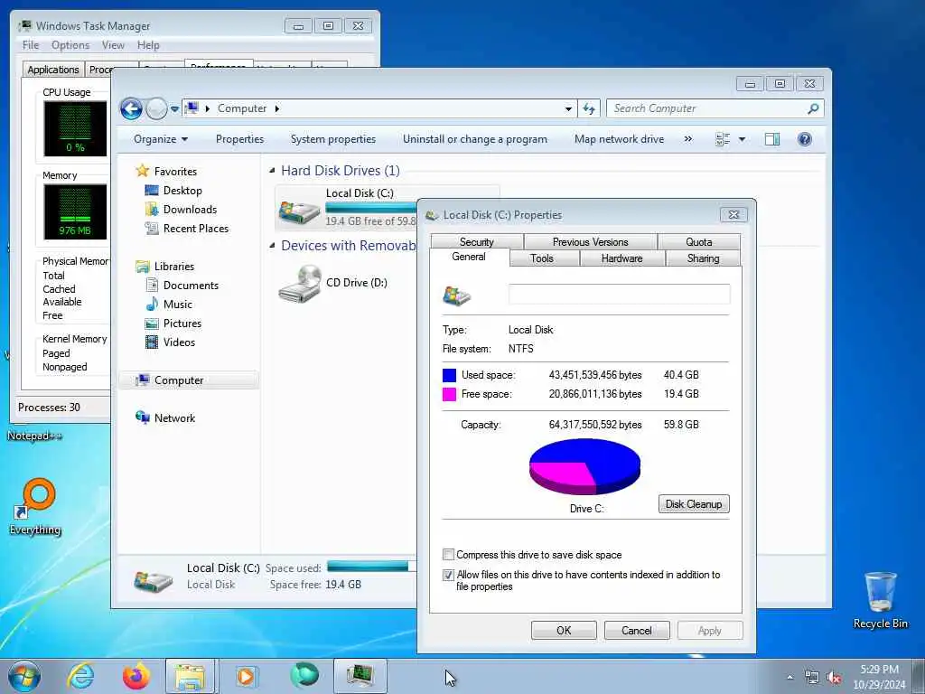
Task: Open the view options dropdown arrow
Action: 743,139
